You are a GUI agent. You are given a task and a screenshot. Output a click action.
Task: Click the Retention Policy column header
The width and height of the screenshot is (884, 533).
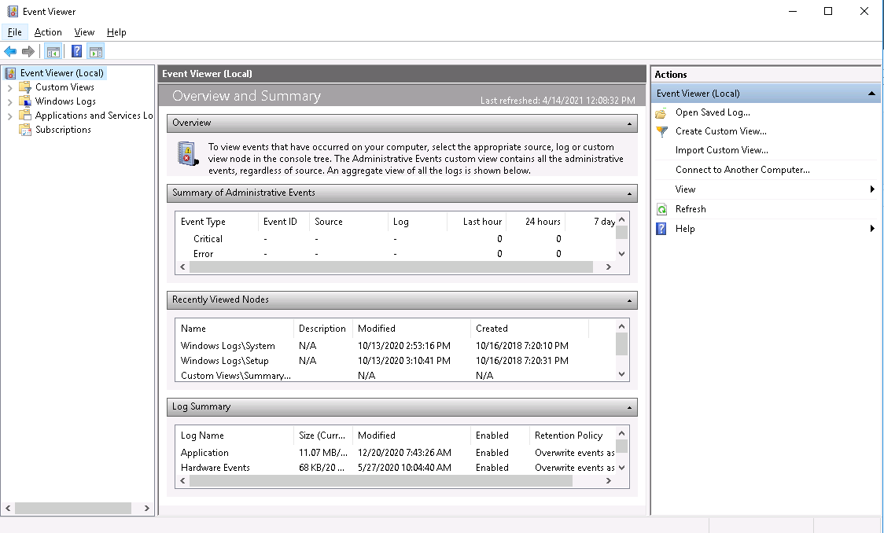point(572,436)
